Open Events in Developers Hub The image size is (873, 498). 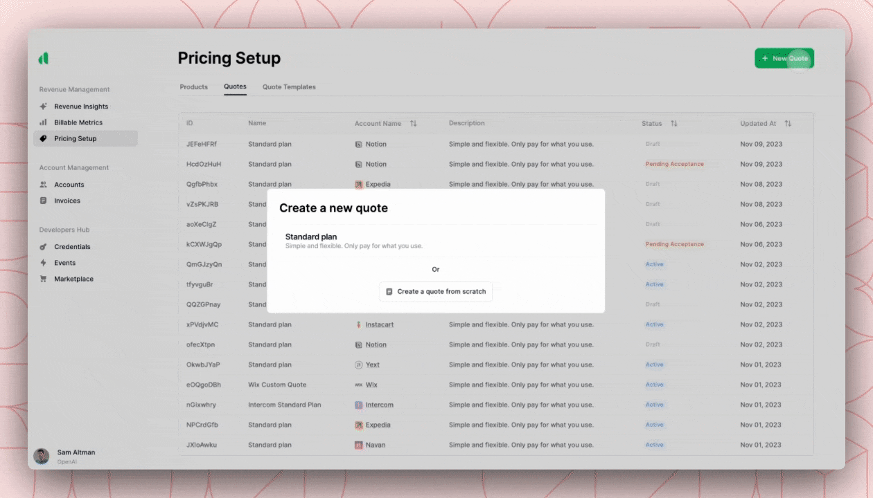point(64,263)
